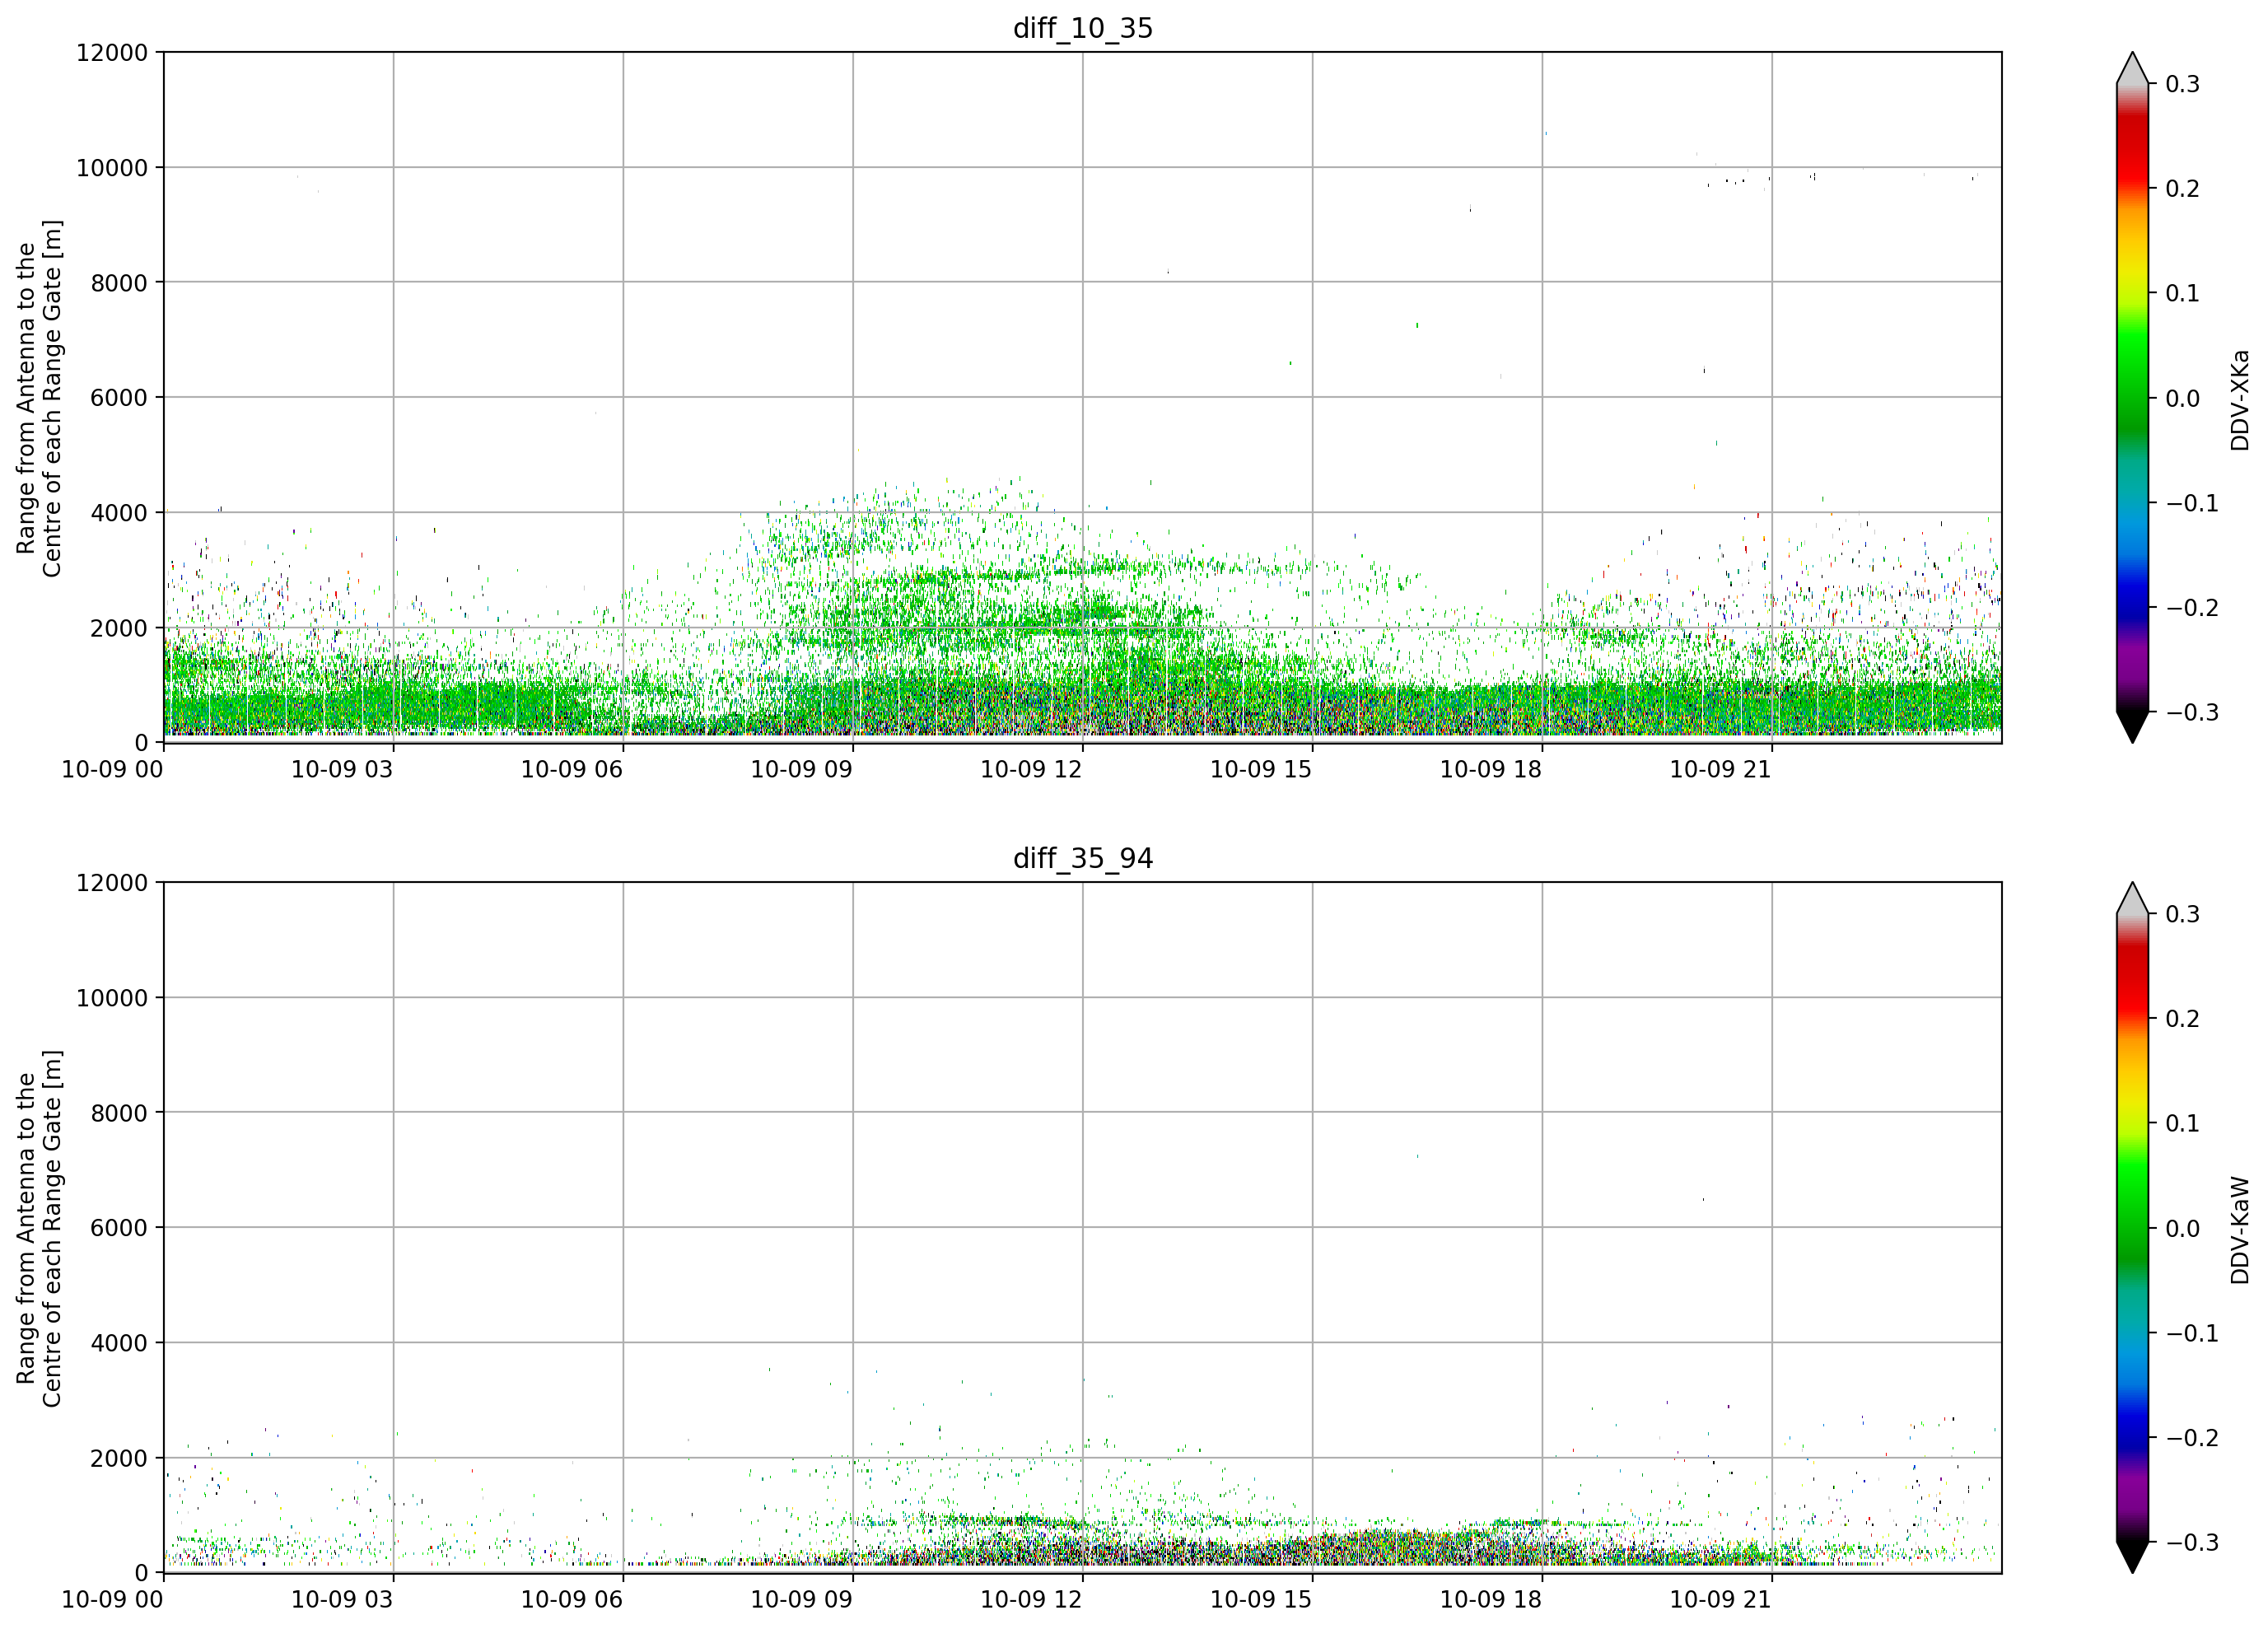Image resolution: width=2268 pixels, height=1629 pixels.
Task: Click the top colorbar tick label 0.3
Action: point(2183,84)
